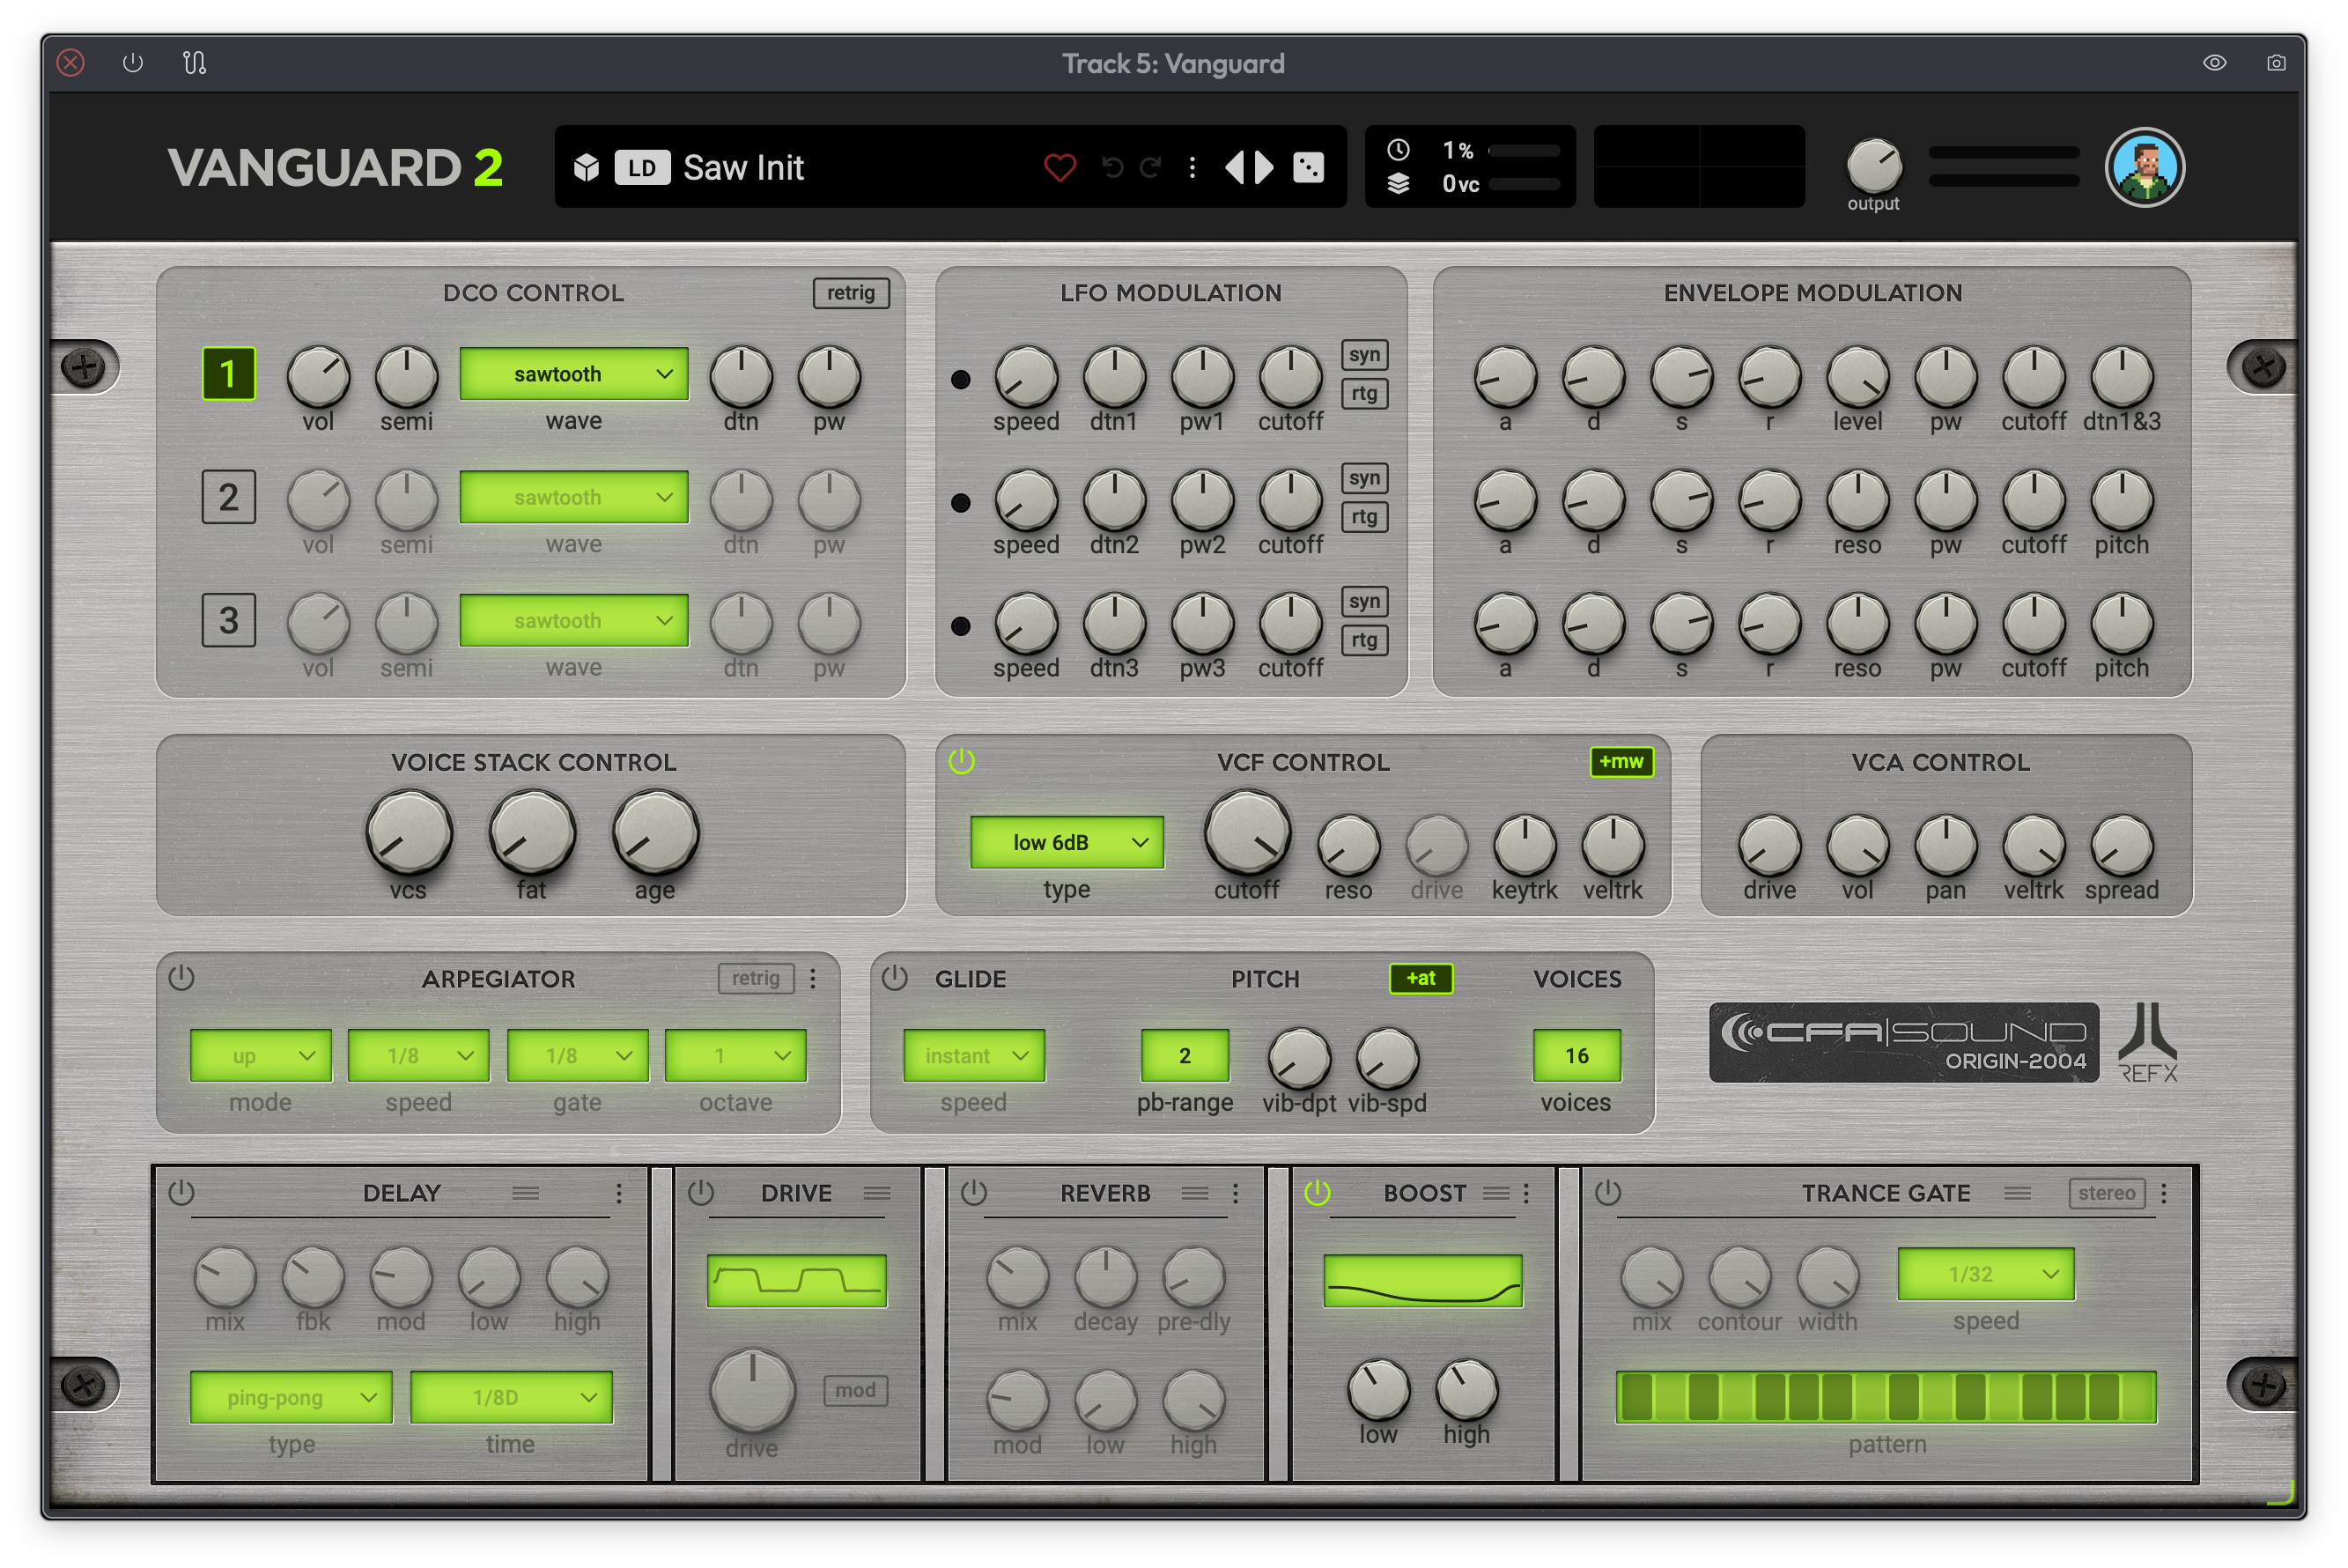Enable oscillator 3 in DCO Control

229,620
